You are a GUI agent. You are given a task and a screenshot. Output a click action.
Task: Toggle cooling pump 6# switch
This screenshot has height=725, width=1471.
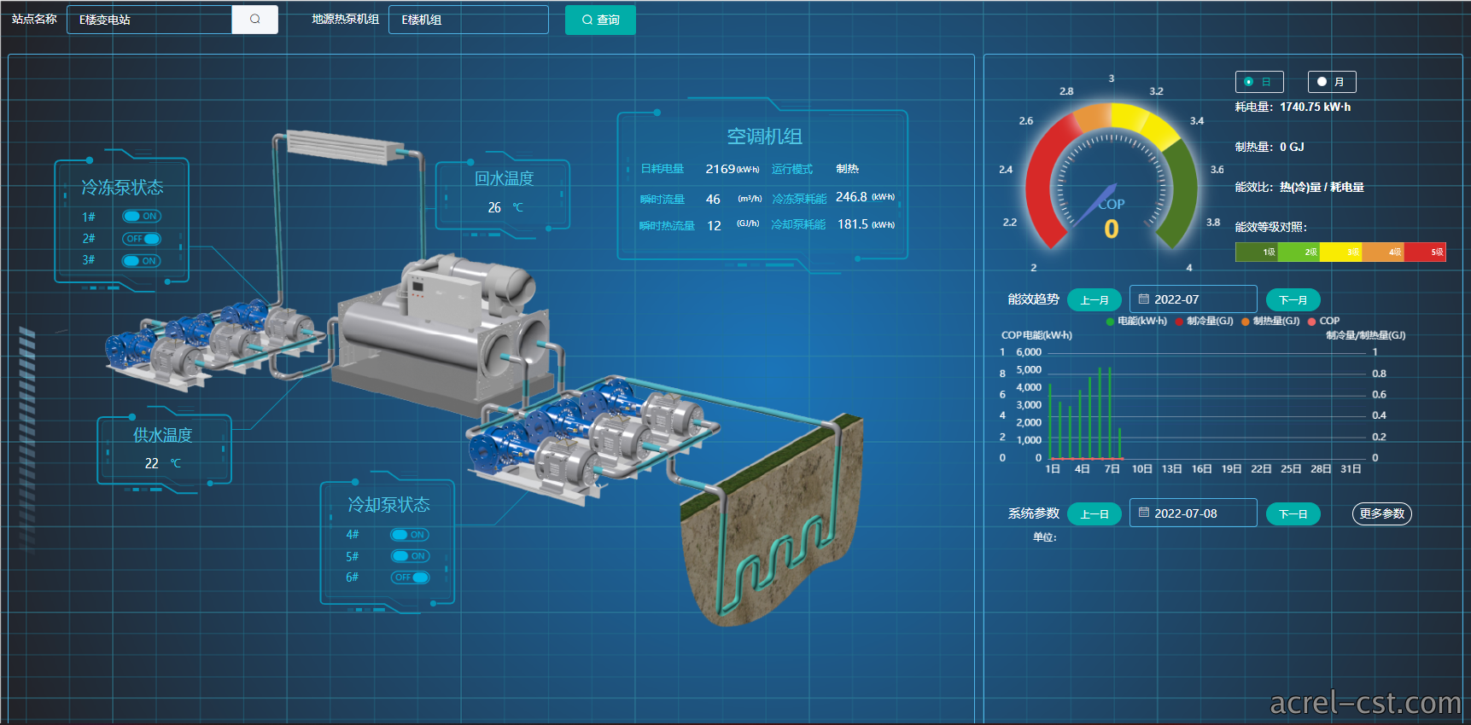(x=411, y=577)
